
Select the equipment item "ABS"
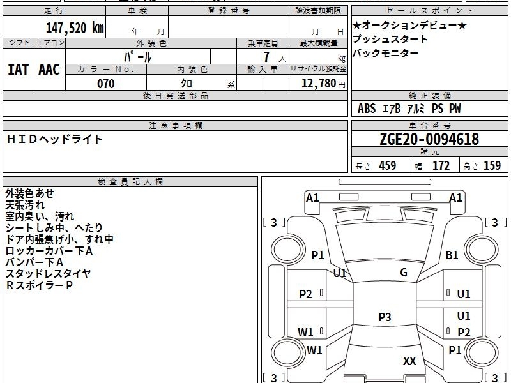click(367, 109)
